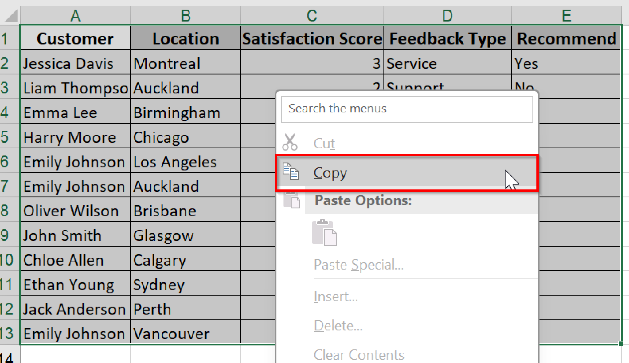Choose Paste Special from the context menu
The height and width of the screenshot is (363, 629).
358,264
